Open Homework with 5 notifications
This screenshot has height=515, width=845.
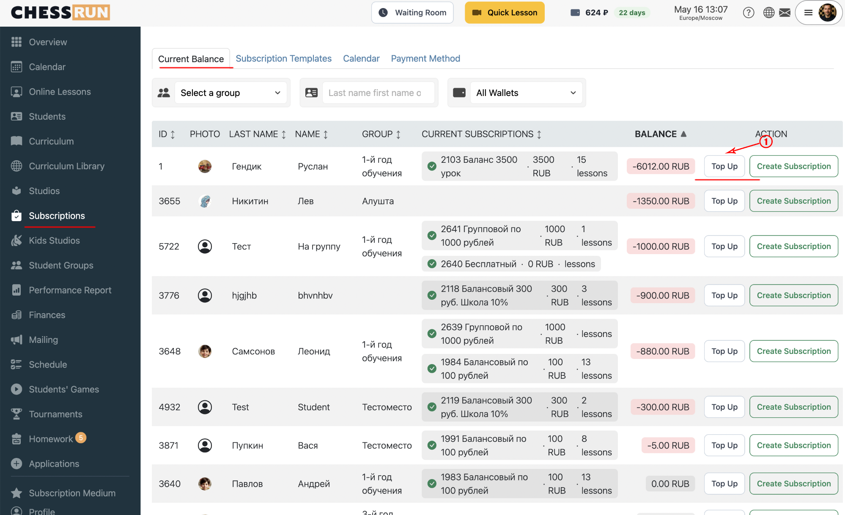(x=51, y=439)
